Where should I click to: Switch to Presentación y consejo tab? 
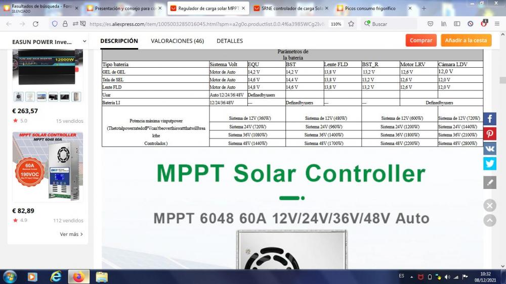point(124,8)
